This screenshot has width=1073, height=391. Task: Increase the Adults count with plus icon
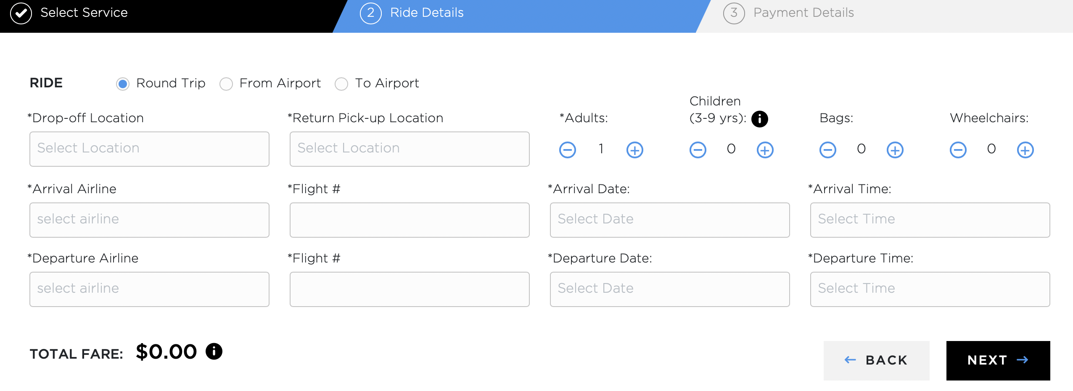tap(634, 150)
